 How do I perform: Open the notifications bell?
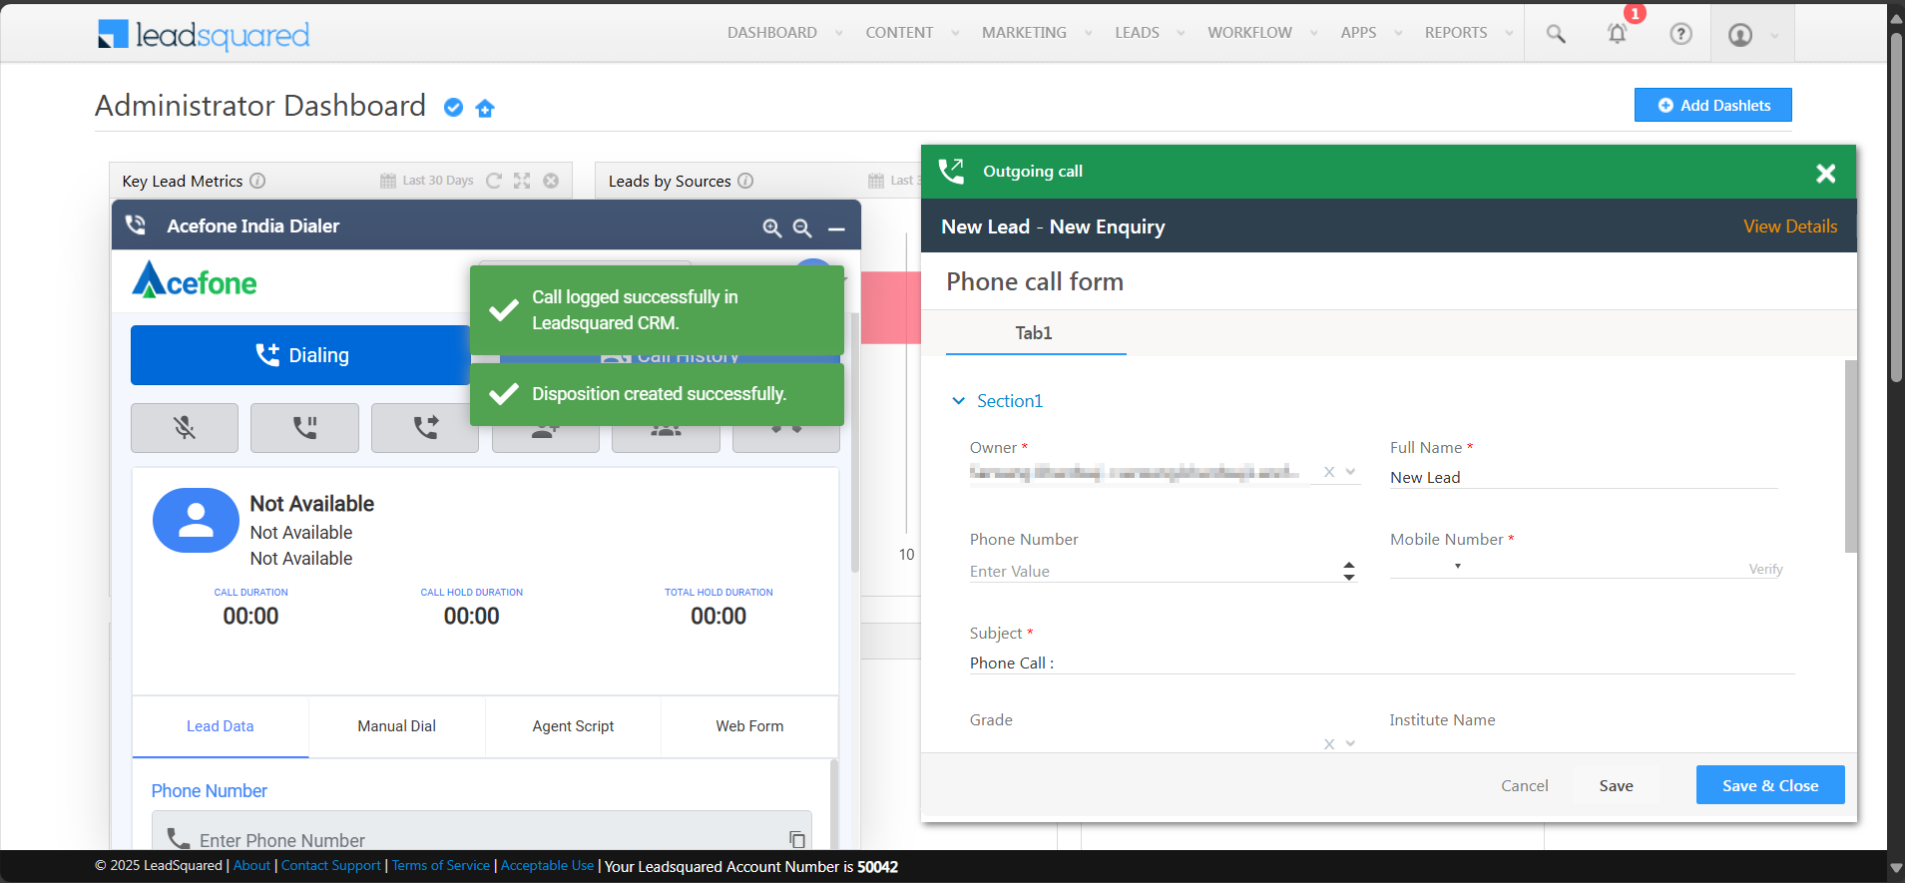pos(1617,34)
